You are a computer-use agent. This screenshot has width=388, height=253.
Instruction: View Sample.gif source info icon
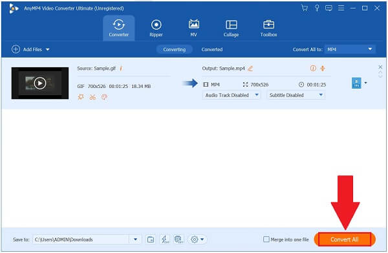tap(121, 69)
